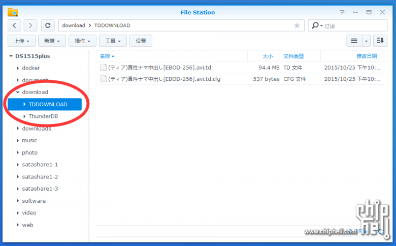
Task: Select the web folder in tree
Action: click(27, 225)
